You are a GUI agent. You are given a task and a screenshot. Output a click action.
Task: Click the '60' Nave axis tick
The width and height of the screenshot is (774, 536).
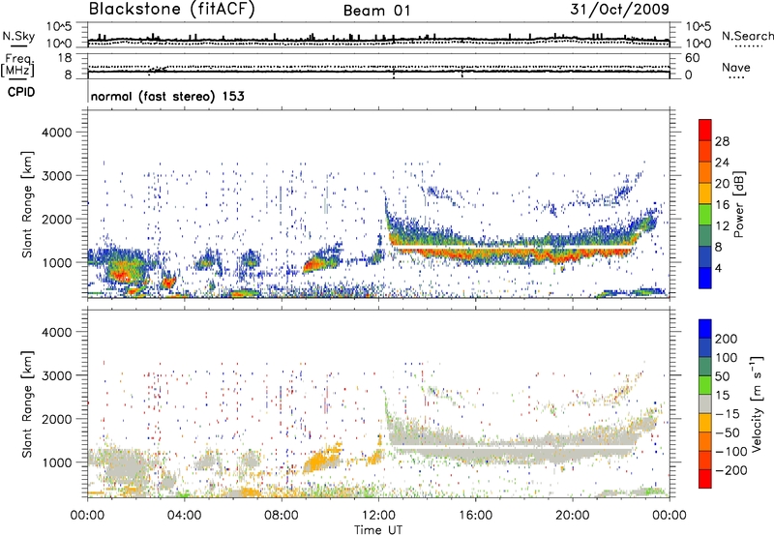pyautogui.click(x=692, y=58)
